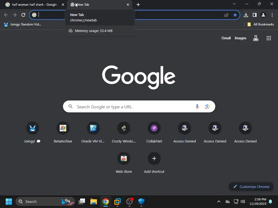This screenshot has height=208, width=278.
Task: Open the Downloads icon in toolbar
Action: [x=246, y=15]
